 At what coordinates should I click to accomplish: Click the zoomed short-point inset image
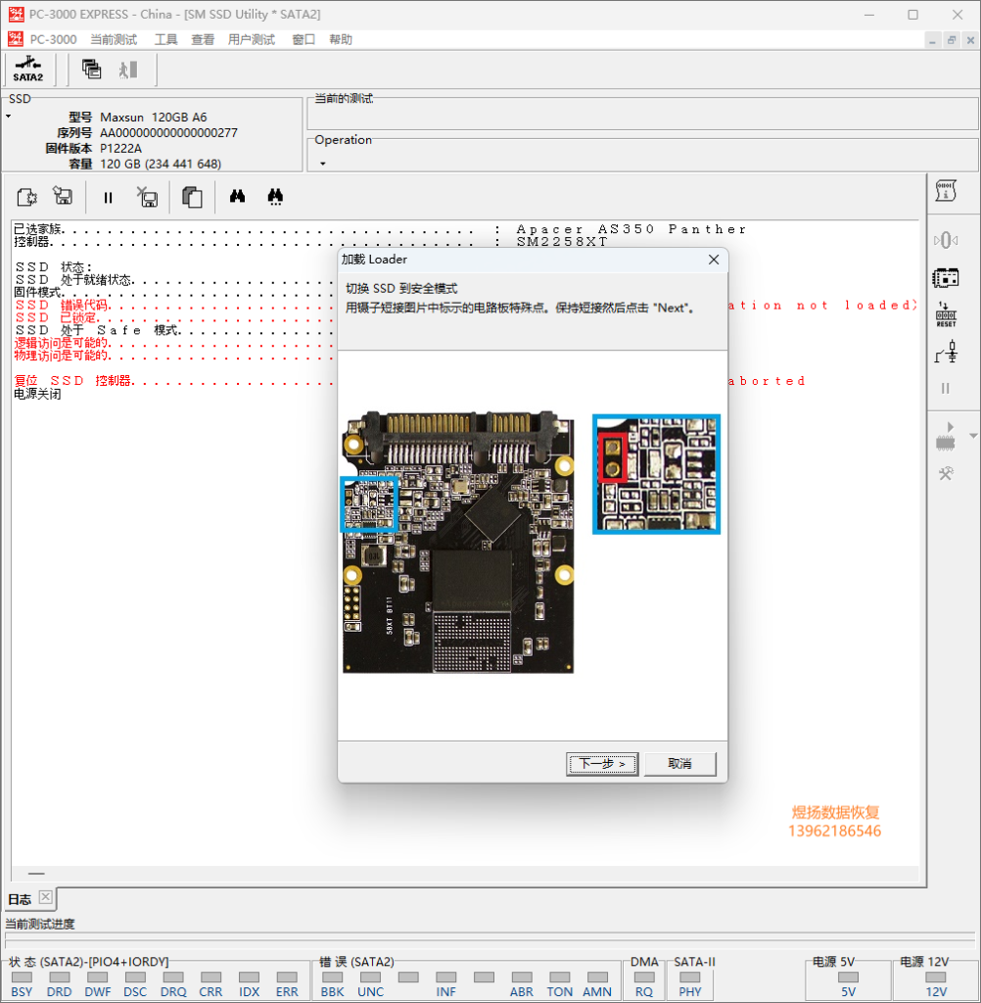tap(656, 474)
